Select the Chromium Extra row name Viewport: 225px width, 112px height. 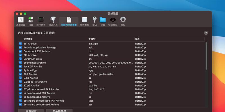click(33, 59)
